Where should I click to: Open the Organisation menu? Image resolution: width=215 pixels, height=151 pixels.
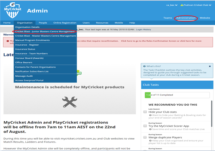[x=25, y=23]
